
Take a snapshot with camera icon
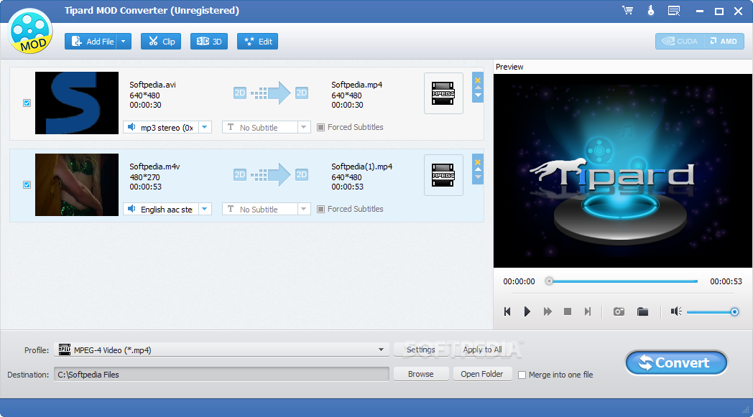point(619,312)
